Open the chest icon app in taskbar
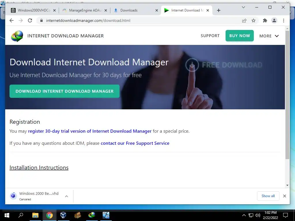 [x=77, y=215]
